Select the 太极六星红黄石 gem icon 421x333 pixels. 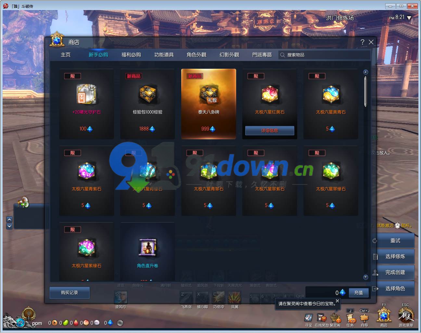coord(270,94)
